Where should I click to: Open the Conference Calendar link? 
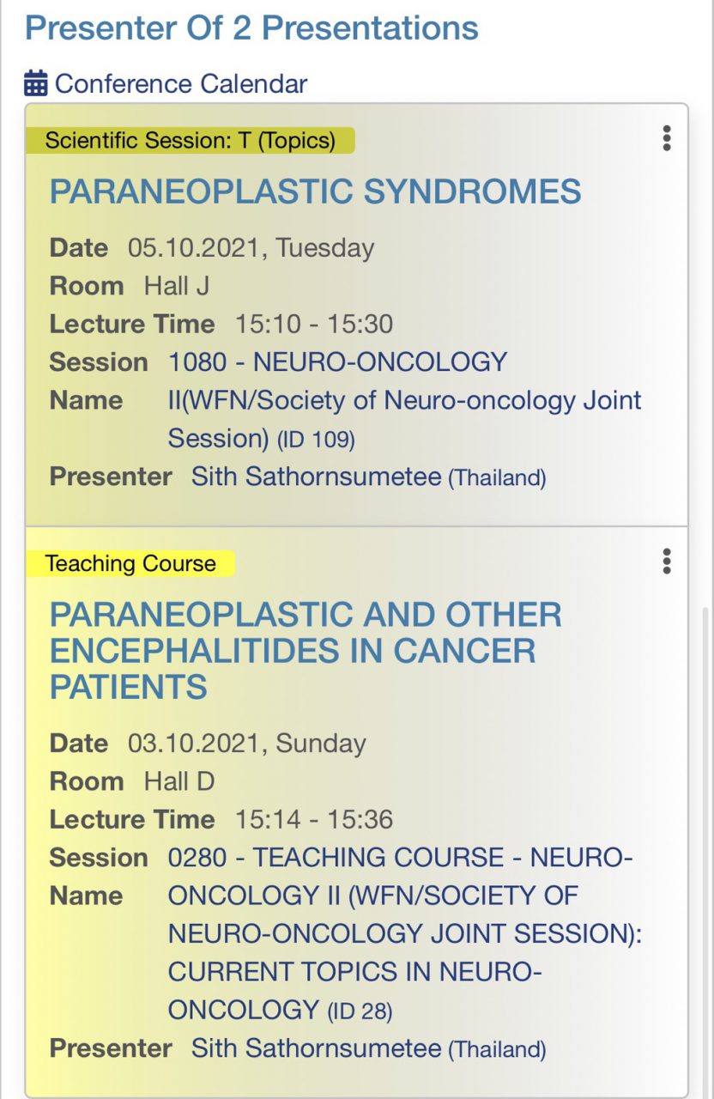pos(180,84)
